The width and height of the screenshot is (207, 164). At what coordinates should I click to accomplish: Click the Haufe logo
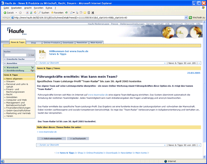17,31
